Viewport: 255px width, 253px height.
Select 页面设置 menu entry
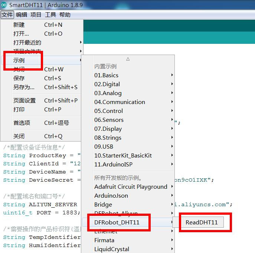click(42, 101)
